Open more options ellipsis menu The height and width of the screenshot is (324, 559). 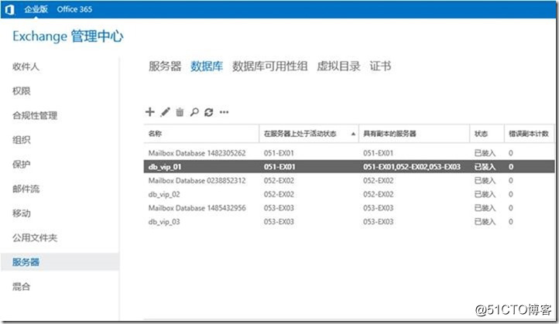[x=224, y=112]
